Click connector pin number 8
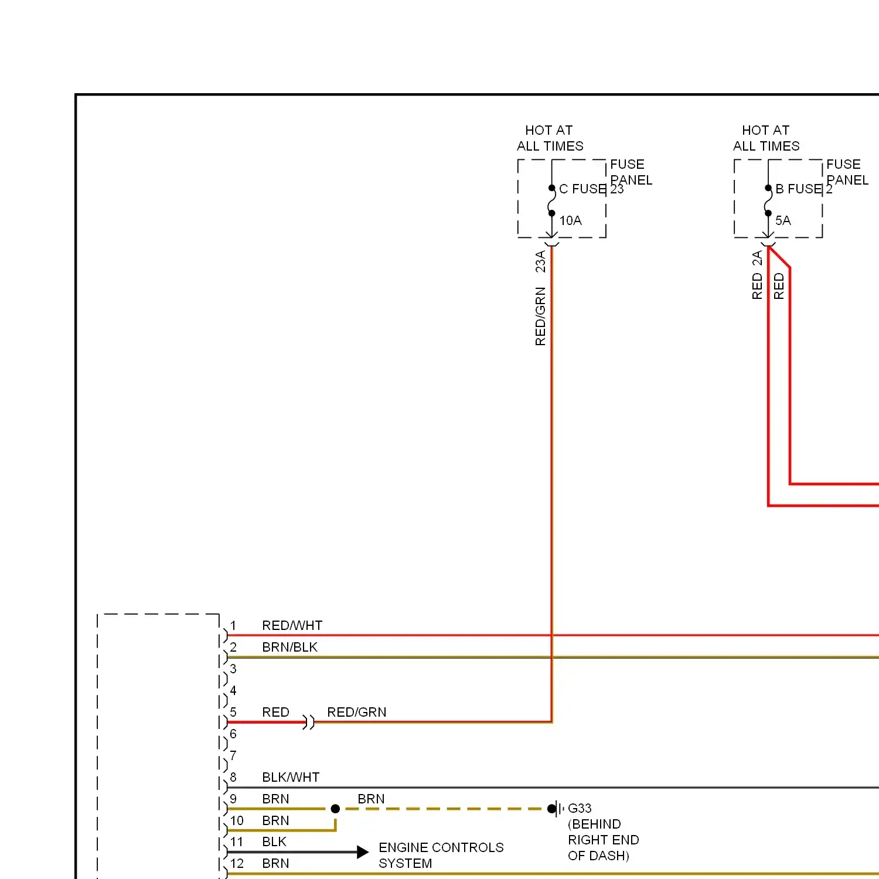The image size is (879, 879). (x=233, y=777)
